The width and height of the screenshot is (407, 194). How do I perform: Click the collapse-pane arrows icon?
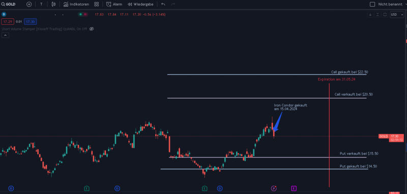[x=377, y=15]
